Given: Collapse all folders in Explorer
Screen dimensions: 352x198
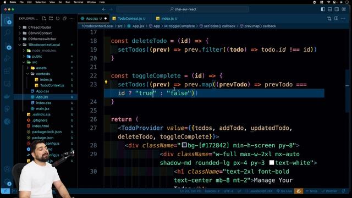Looking at the screenshot, I should pyautogui.click(x=65, y=18).
